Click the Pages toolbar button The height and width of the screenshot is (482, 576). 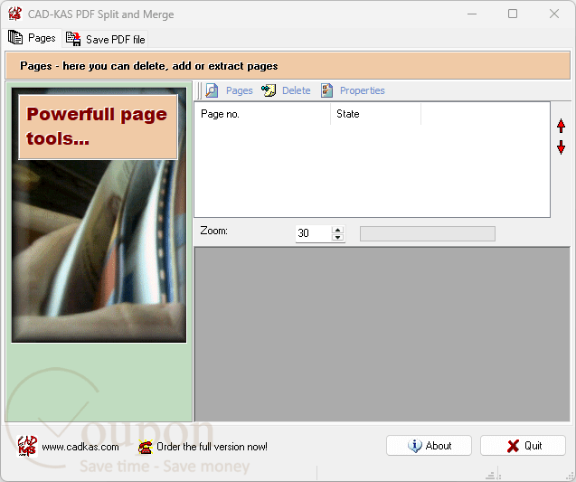[x=230, y=90]
